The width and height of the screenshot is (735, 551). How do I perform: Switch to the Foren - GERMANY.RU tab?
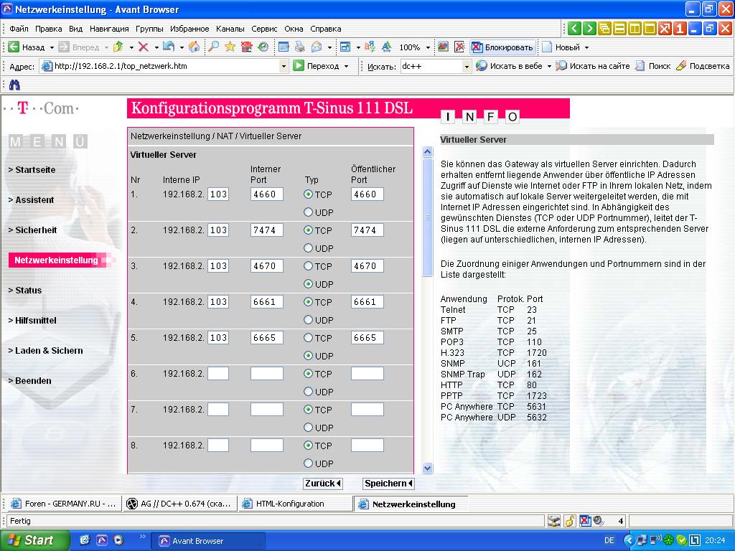point(63,504)
